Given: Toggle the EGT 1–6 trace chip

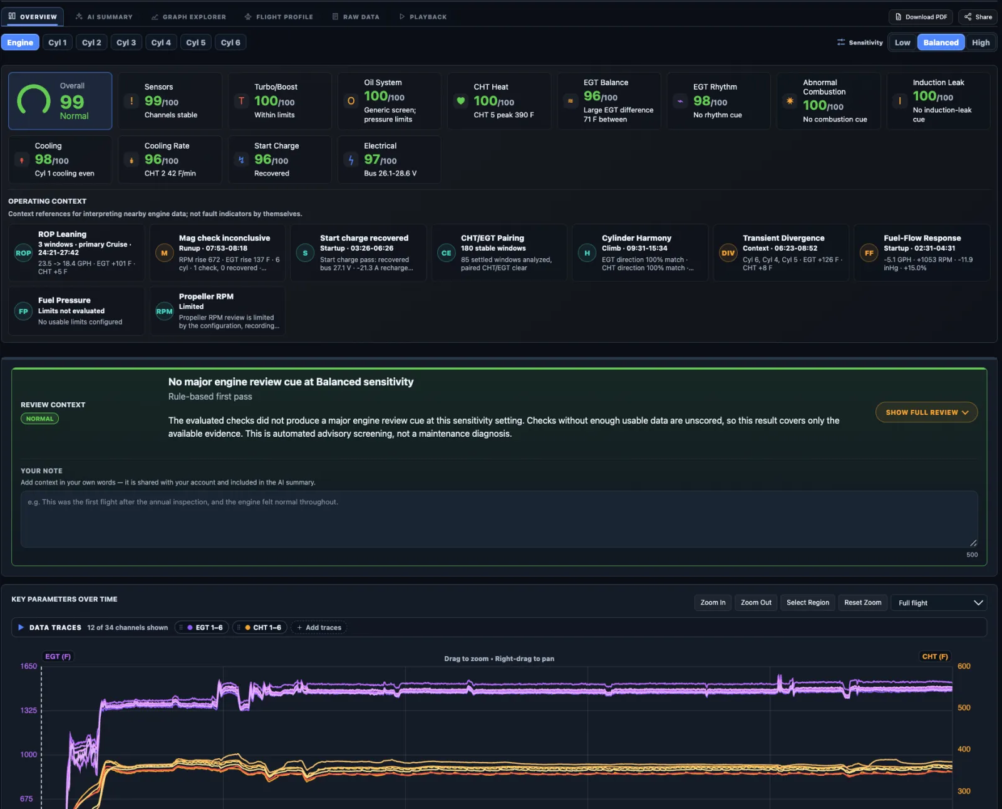Looking at the screenshot, I should pyautogui.click(x=202, y=627).
